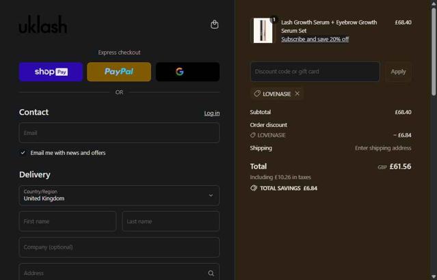Image resolution: width=437 pixels, height=280 pixels.
Task: Click the Including £10.26 in taxes text
Action: (x=280, y=178)
